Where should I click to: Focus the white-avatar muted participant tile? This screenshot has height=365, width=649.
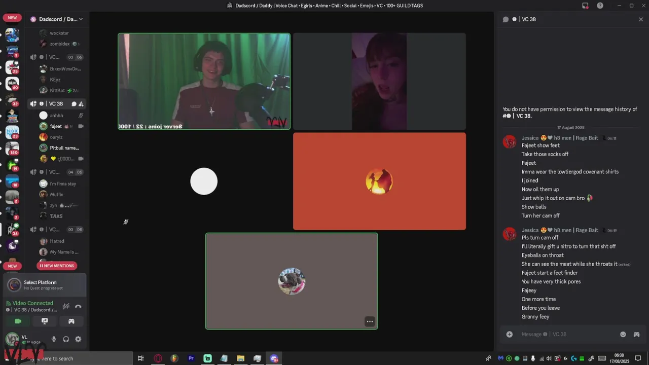click(204, 181)
